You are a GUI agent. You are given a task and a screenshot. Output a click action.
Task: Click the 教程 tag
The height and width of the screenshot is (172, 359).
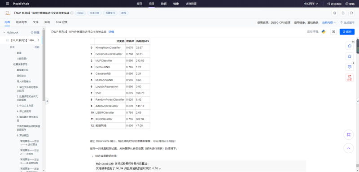coord(124,13)
